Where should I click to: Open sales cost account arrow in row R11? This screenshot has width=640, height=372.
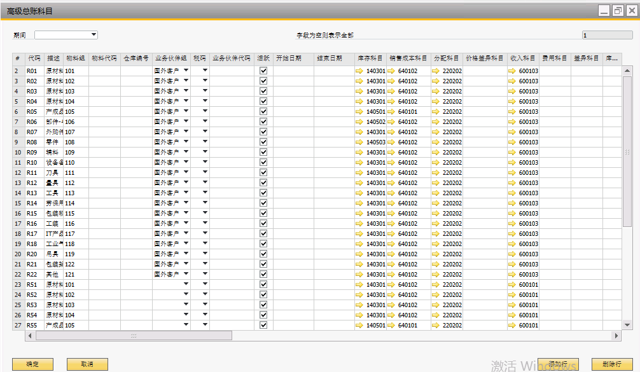coord(391,173)
